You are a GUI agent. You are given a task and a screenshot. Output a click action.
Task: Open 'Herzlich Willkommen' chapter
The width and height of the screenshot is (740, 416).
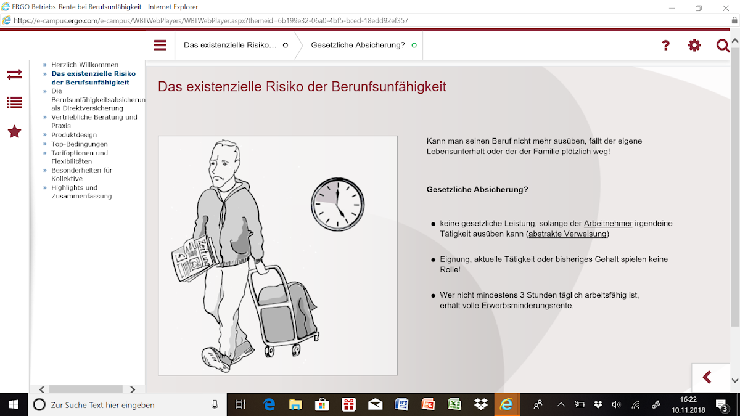coord(84,65)
